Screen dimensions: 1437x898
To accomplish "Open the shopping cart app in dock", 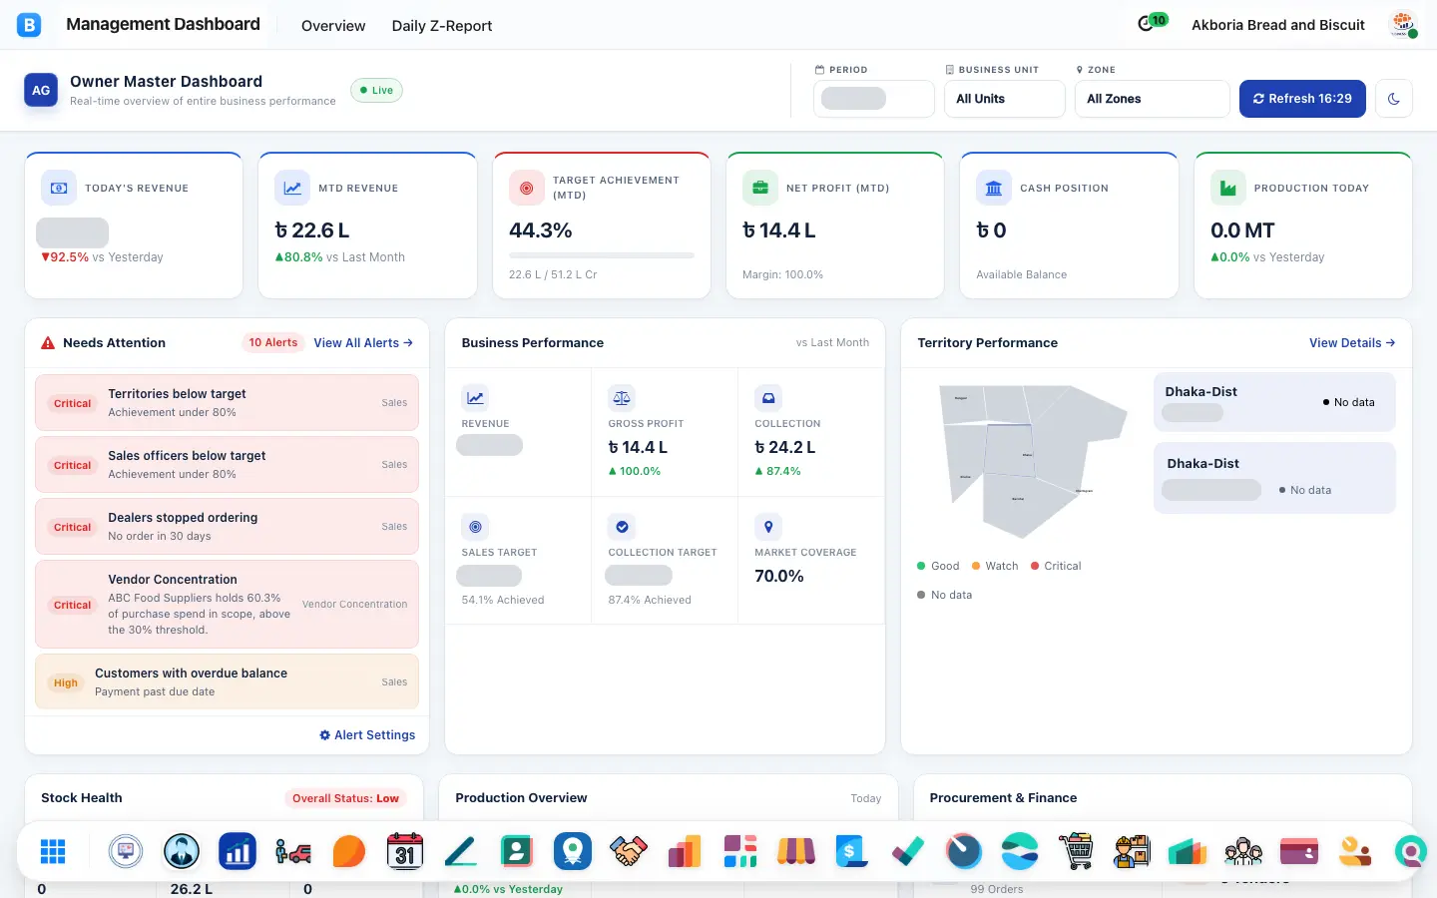I will point(1076,851).
